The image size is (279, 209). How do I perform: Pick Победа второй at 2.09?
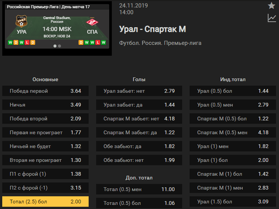tap(45, 119)
